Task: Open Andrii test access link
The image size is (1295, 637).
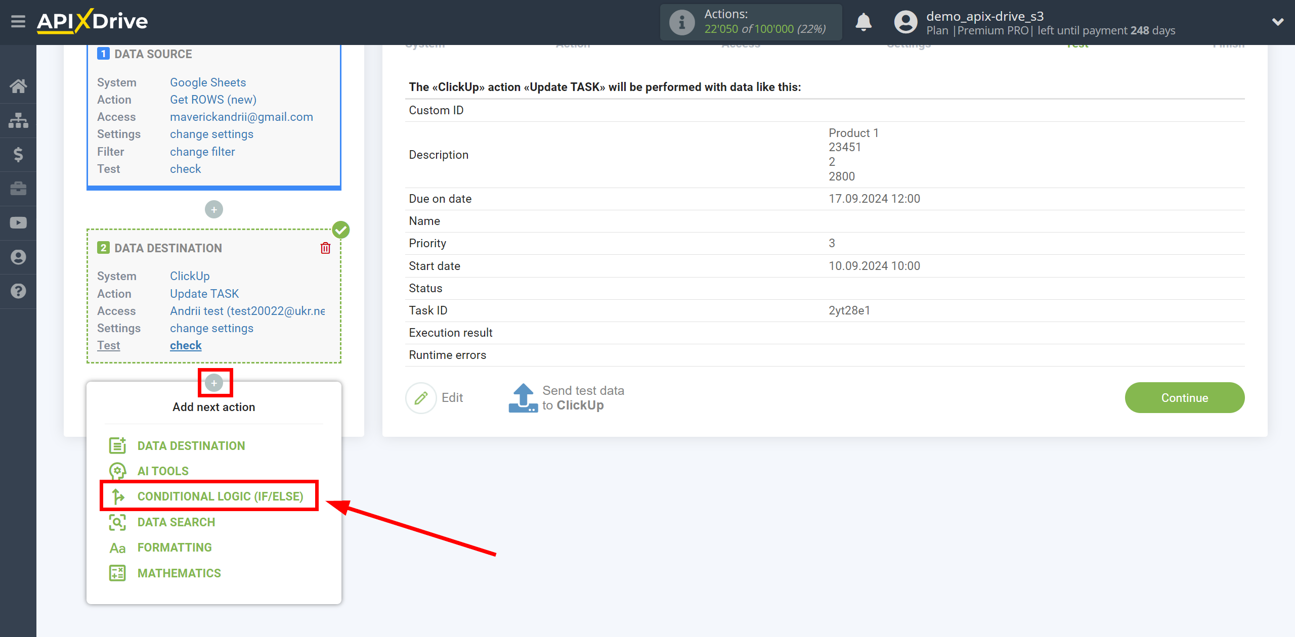Action: 247,311
